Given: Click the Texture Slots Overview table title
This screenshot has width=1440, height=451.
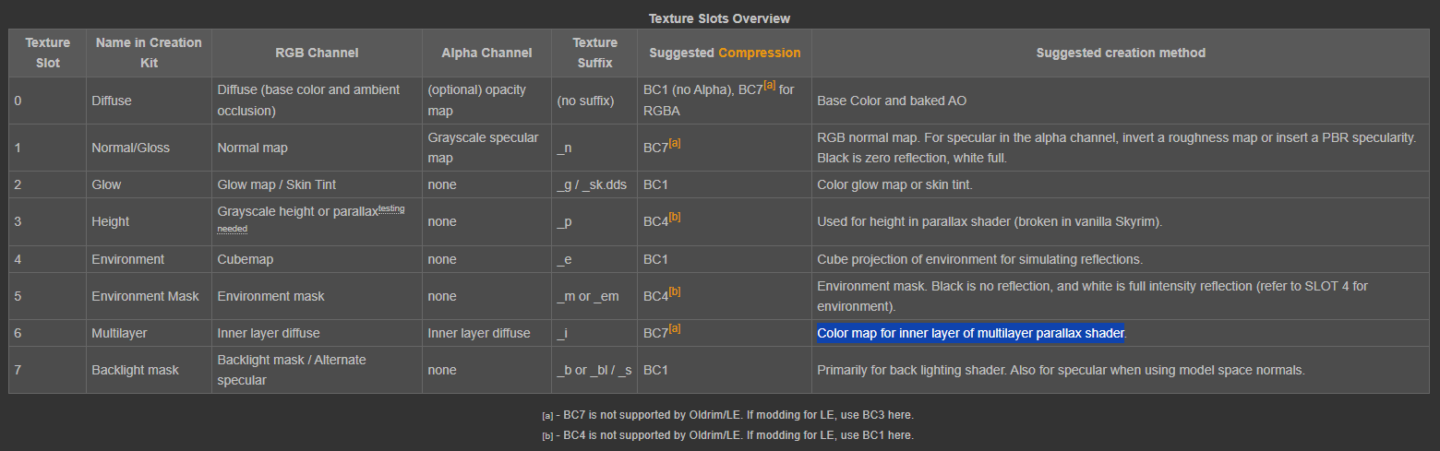Looking at the screenshot, I should coord(719,18).
